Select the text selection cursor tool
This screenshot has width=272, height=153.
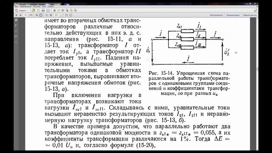(x=37, y=15)
